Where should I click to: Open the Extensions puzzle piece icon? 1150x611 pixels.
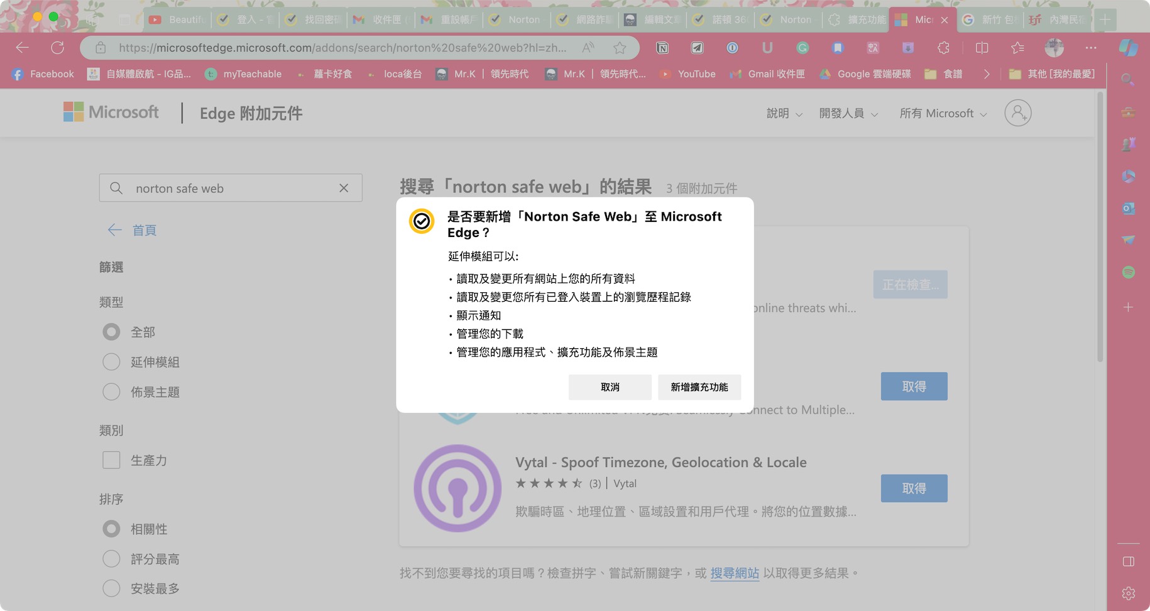click(x=943, y=48)
